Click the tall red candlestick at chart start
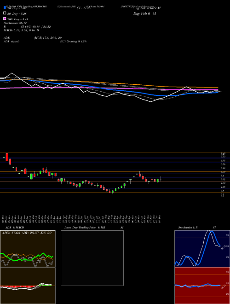The width and height of the screenshot is (230, 304). (x=7, y=157)
